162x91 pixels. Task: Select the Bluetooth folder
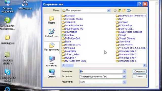(x=68, y=16)
